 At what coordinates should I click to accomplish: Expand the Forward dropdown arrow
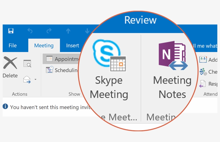(x=35, y=80)
